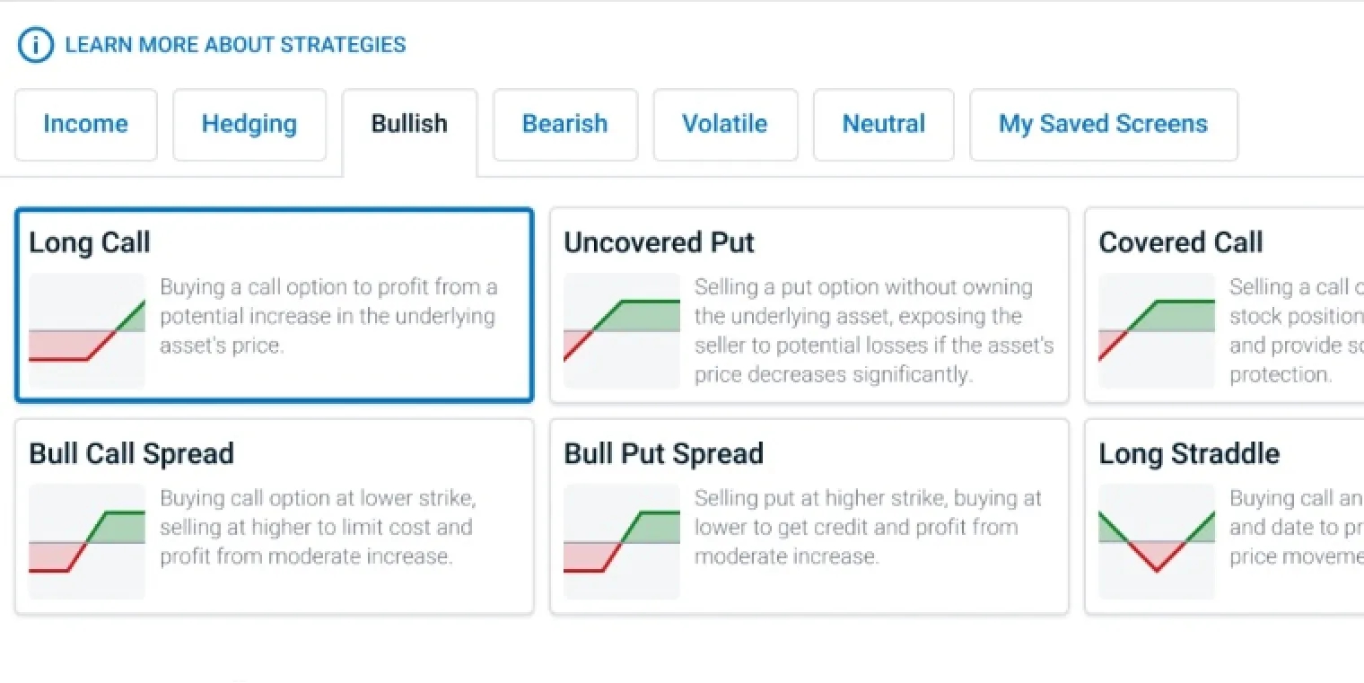1364x683 pixels.
Task: Switch to the Income tab
Action: coord(86,124)
